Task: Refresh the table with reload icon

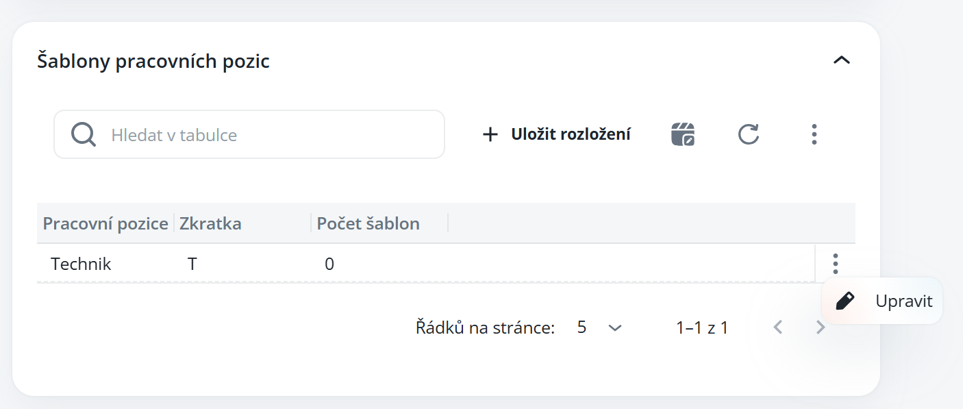Action: tap(749, 134)
